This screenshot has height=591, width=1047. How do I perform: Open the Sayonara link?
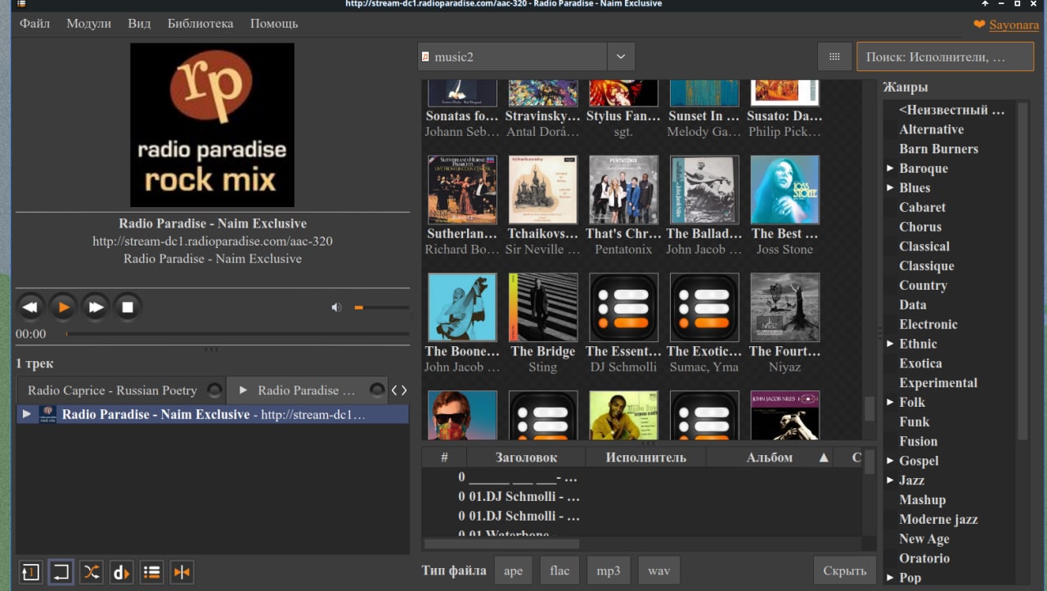coord(1013,25)
